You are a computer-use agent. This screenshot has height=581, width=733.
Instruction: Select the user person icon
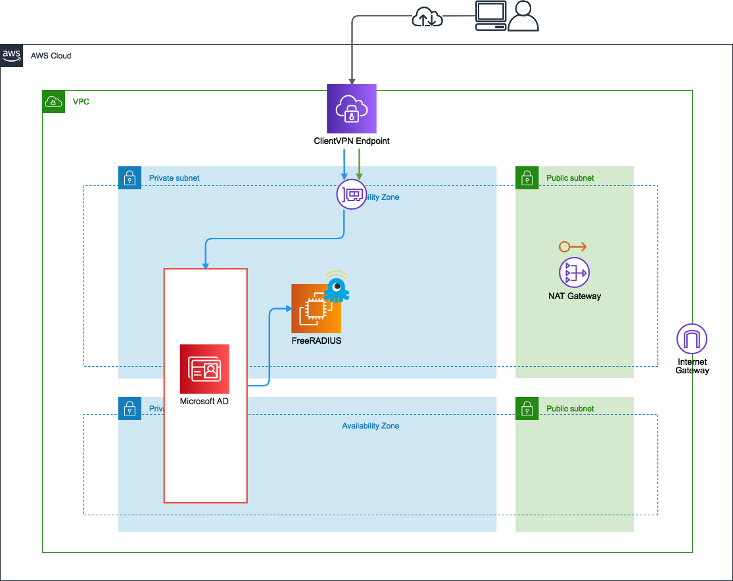[523, 16]
